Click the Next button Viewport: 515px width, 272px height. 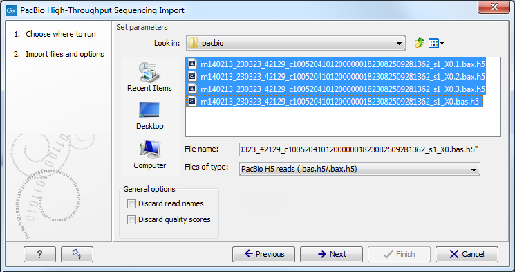click(331, 254)
